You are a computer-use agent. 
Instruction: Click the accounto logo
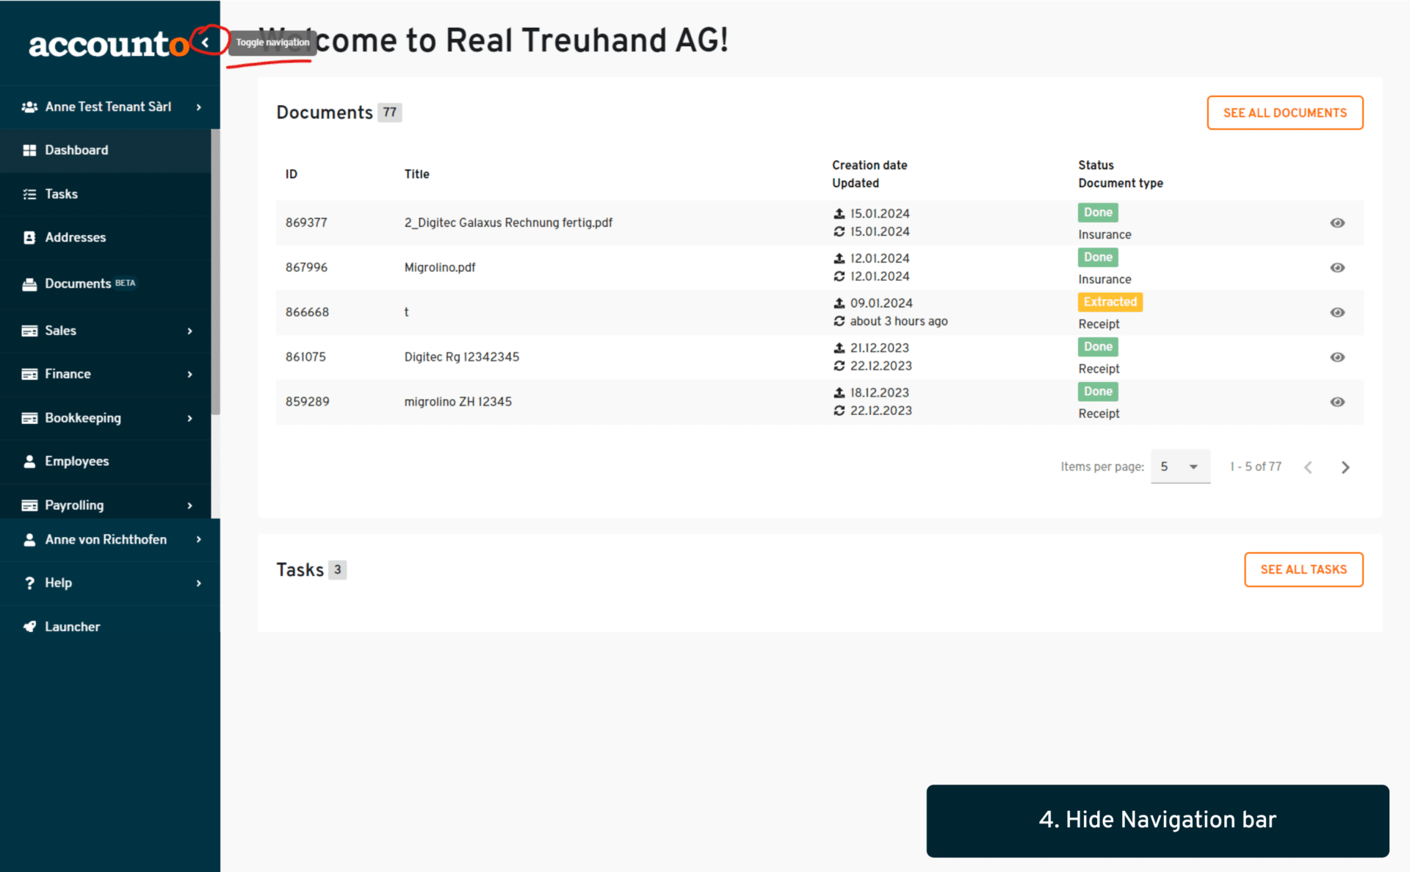[108, 44]
